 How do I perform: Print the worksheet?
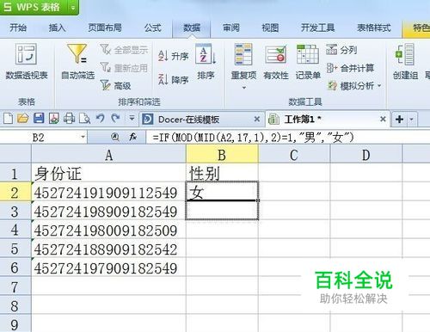[x=69, y=119]
